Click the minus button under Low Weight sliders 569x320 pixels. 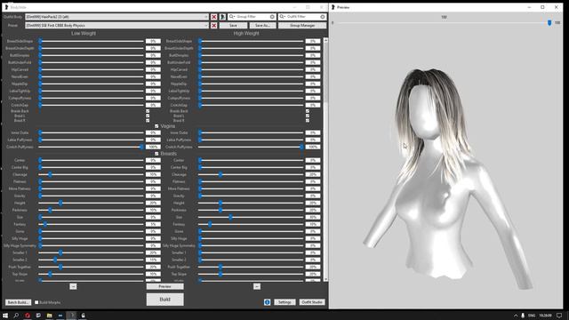pyautogui.click(x=73, y=286)
